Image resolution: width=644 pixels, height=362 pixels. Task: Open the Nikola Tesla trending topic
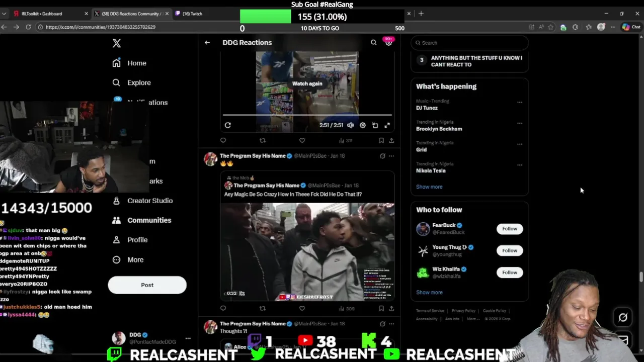point(431,170)
